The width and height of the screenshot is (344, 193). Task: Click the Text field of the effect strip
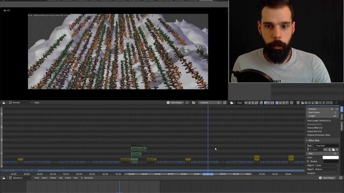click(326, 145)
